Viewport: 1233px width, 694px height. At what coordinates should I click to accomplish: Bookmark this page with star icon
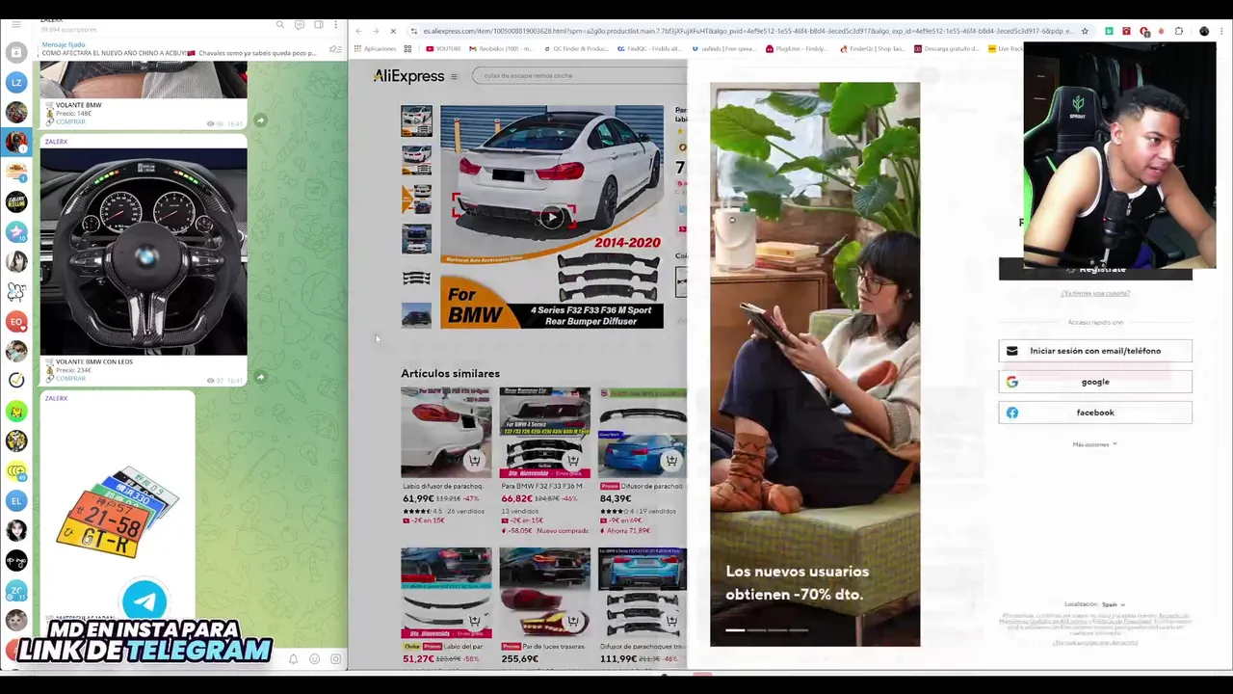tap(1085, 31)
